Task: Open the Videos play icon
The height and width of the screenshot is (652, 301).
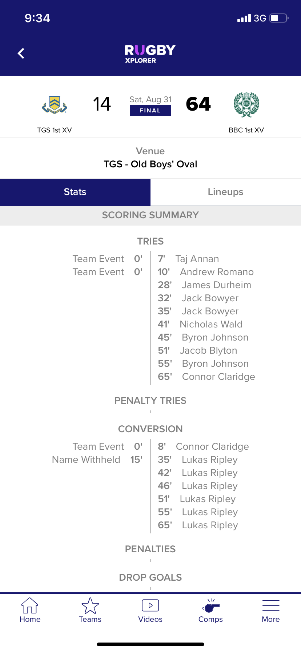Action: click(x=150, y=606)
